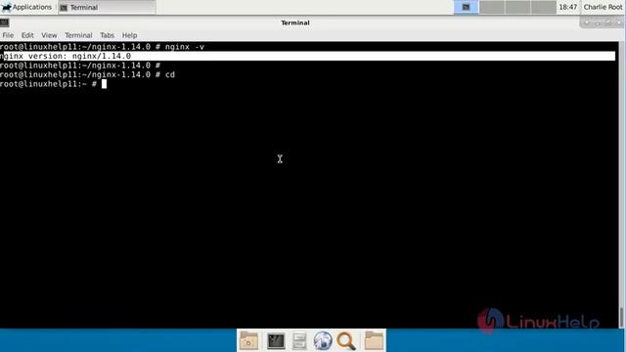Click the last prompt 'root@linuxhelp11:~ #'

[48, 84]
